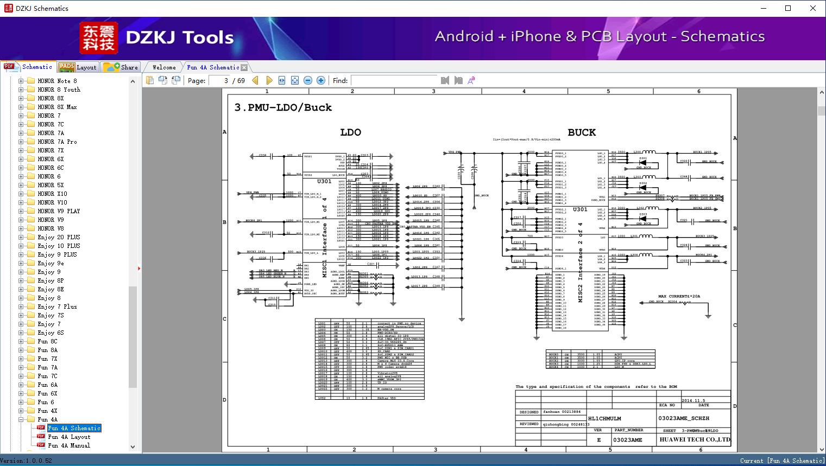Expand the Enjoy 10 PLUS tree node

(21, 246)
